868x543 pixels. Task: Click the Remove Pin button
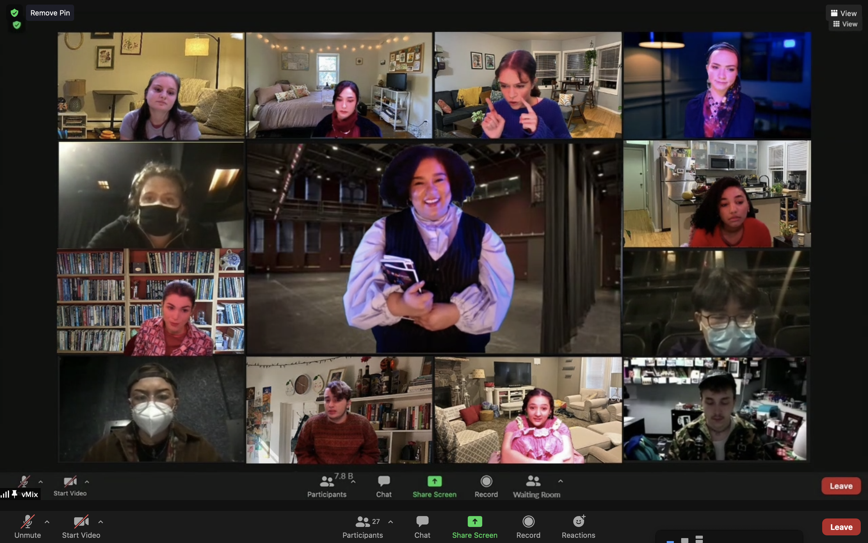click(50, 13)
